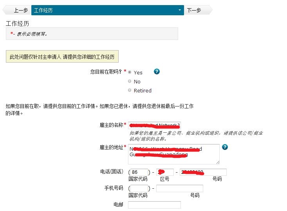The image size is (287, 211).
Task: Choose the Retired radio option
Action: [x=130, y=90]
